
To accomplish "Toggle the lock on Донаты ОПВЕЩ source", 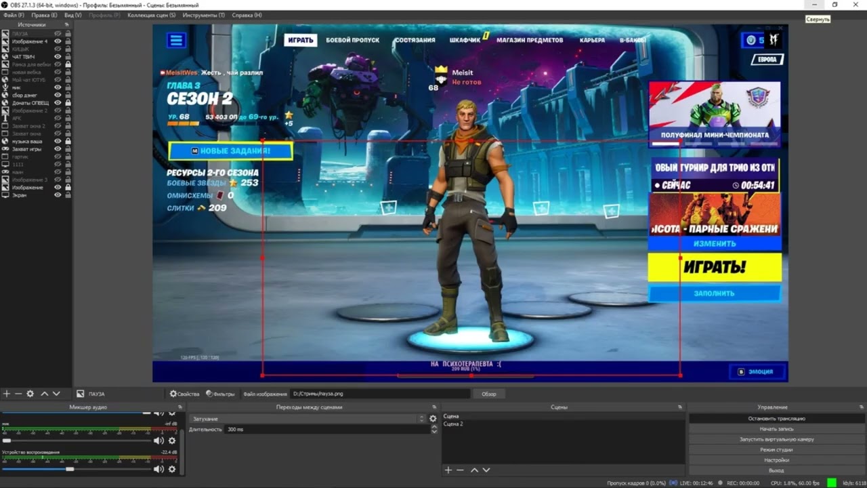I will pos(68,103).
